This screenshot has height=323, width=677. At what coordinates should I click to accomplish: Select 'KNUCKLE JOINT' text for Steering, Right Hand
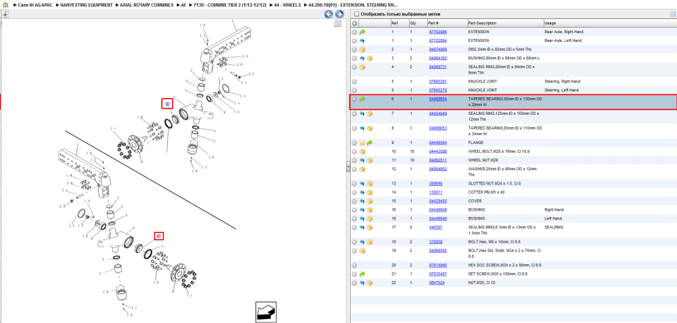coord(482,81)
